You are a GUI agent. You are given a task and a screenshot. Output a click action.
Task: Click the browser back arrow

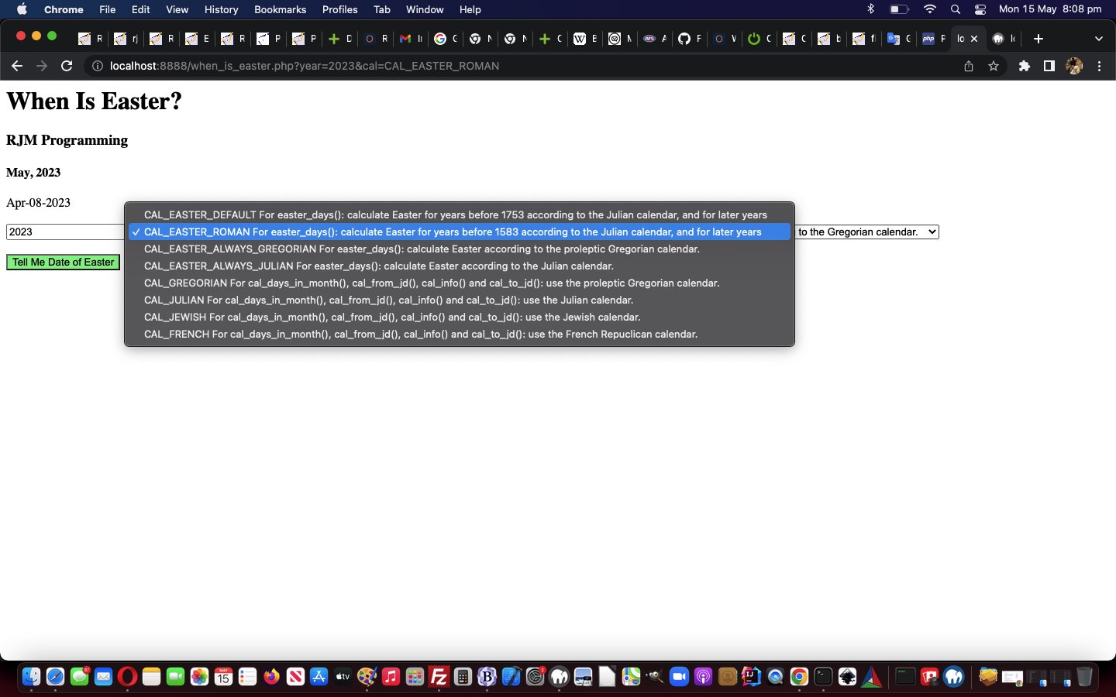coord(17,66)
